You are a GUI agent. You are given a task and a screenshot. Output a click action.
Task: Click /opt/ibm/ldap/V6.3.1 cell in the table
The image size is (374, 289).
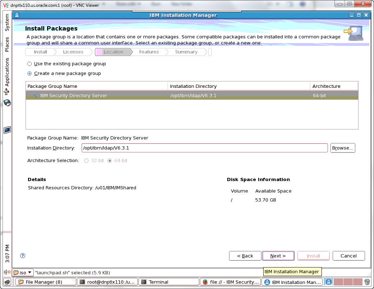[193, 96]
